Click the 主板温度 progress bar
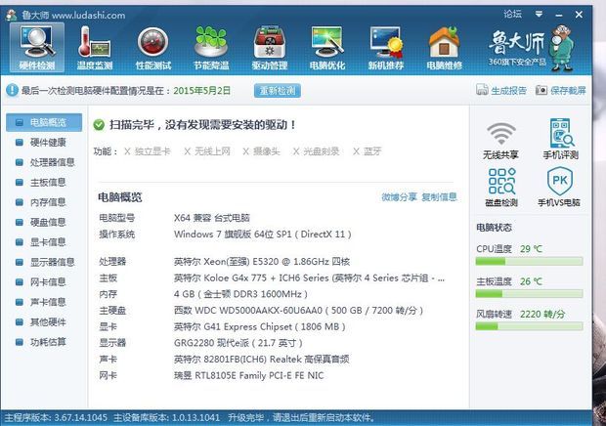Screen dimensions: 606x426 529,294
